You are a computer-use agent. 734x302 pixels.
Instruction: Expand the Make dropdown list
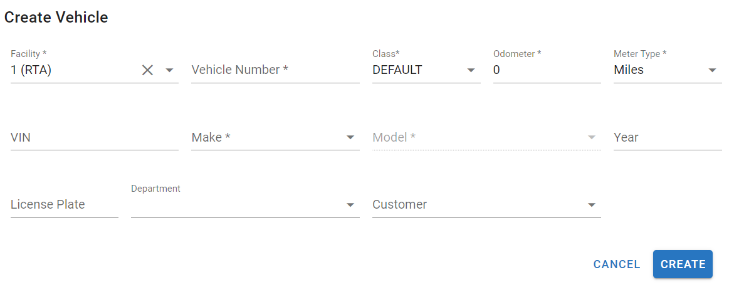tap(350, 137)
